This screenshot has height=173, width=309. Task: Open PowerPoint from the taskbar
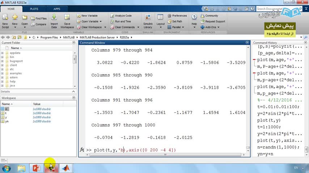tap(37, 168)
